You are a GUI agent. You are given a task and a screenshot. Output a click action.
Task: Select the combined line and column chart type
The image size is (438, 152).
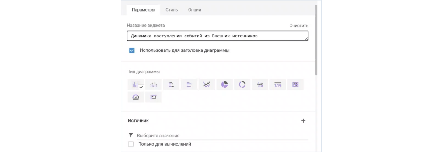(260, 85)
